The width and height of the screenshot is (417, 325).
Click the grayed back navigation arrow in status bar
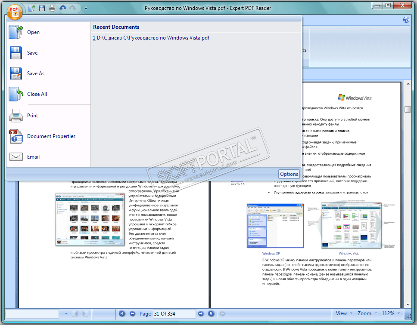(222, 313)
